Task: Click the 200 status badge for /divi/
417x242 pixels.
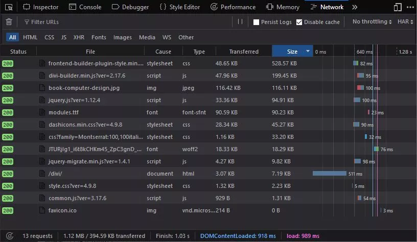Action: pyautogui.click(x=8, y=174)
